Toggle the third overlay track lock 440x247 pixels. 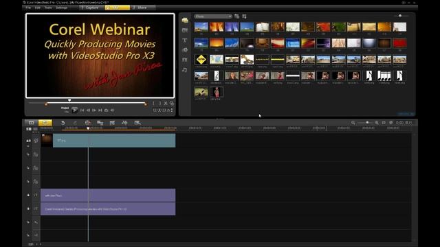28,181
